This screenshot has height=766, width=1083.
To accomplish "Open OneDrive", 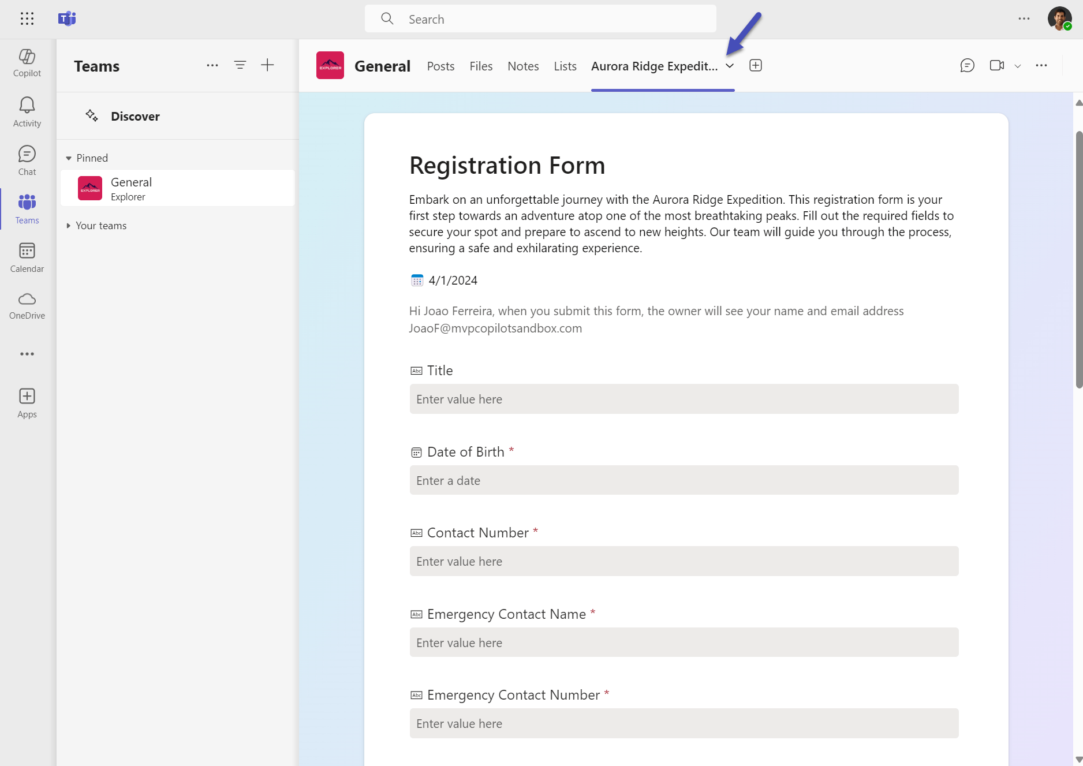I will tap(27, 305).
